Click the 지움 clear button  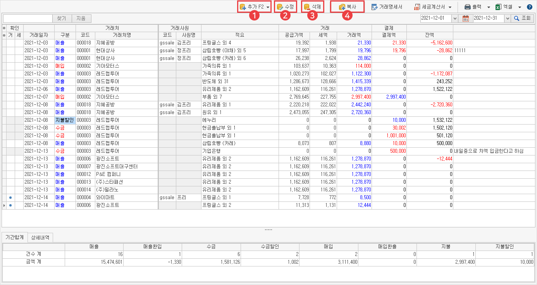coord(81,18)
